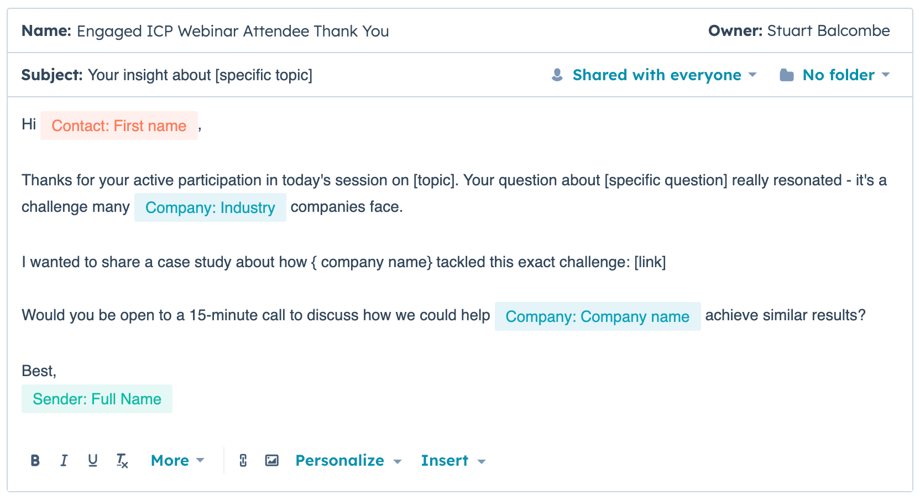Click the folder icon beside No folder

tap(787, 75)
